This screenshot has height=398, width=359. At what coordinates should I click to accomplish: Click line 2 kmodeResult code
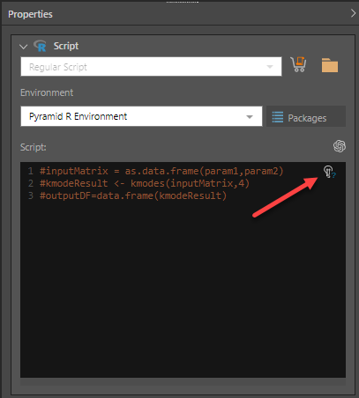coord(145,183)
